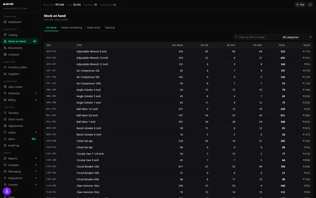Click the Messaging envelope icon
Viewport: 316px width, 198px height.
pos(5,172)
